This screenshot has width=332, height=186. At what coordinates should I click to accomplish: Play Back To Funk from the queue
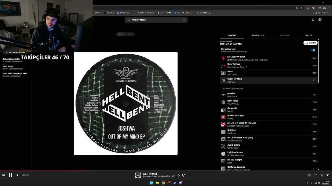[269, 66]
